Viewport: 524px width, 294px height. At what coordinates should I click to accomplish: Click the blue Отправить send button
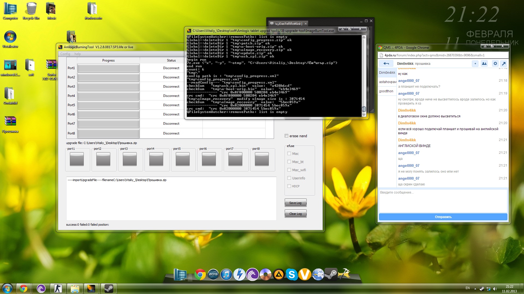[x=443, y=217]
